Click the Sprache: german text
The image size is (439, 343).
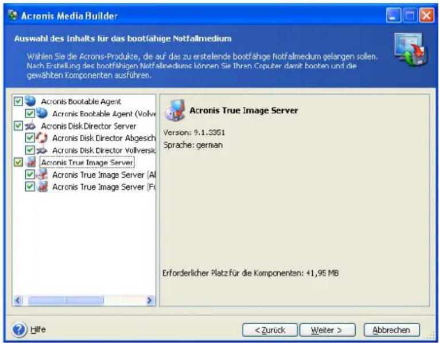[193, 145]
